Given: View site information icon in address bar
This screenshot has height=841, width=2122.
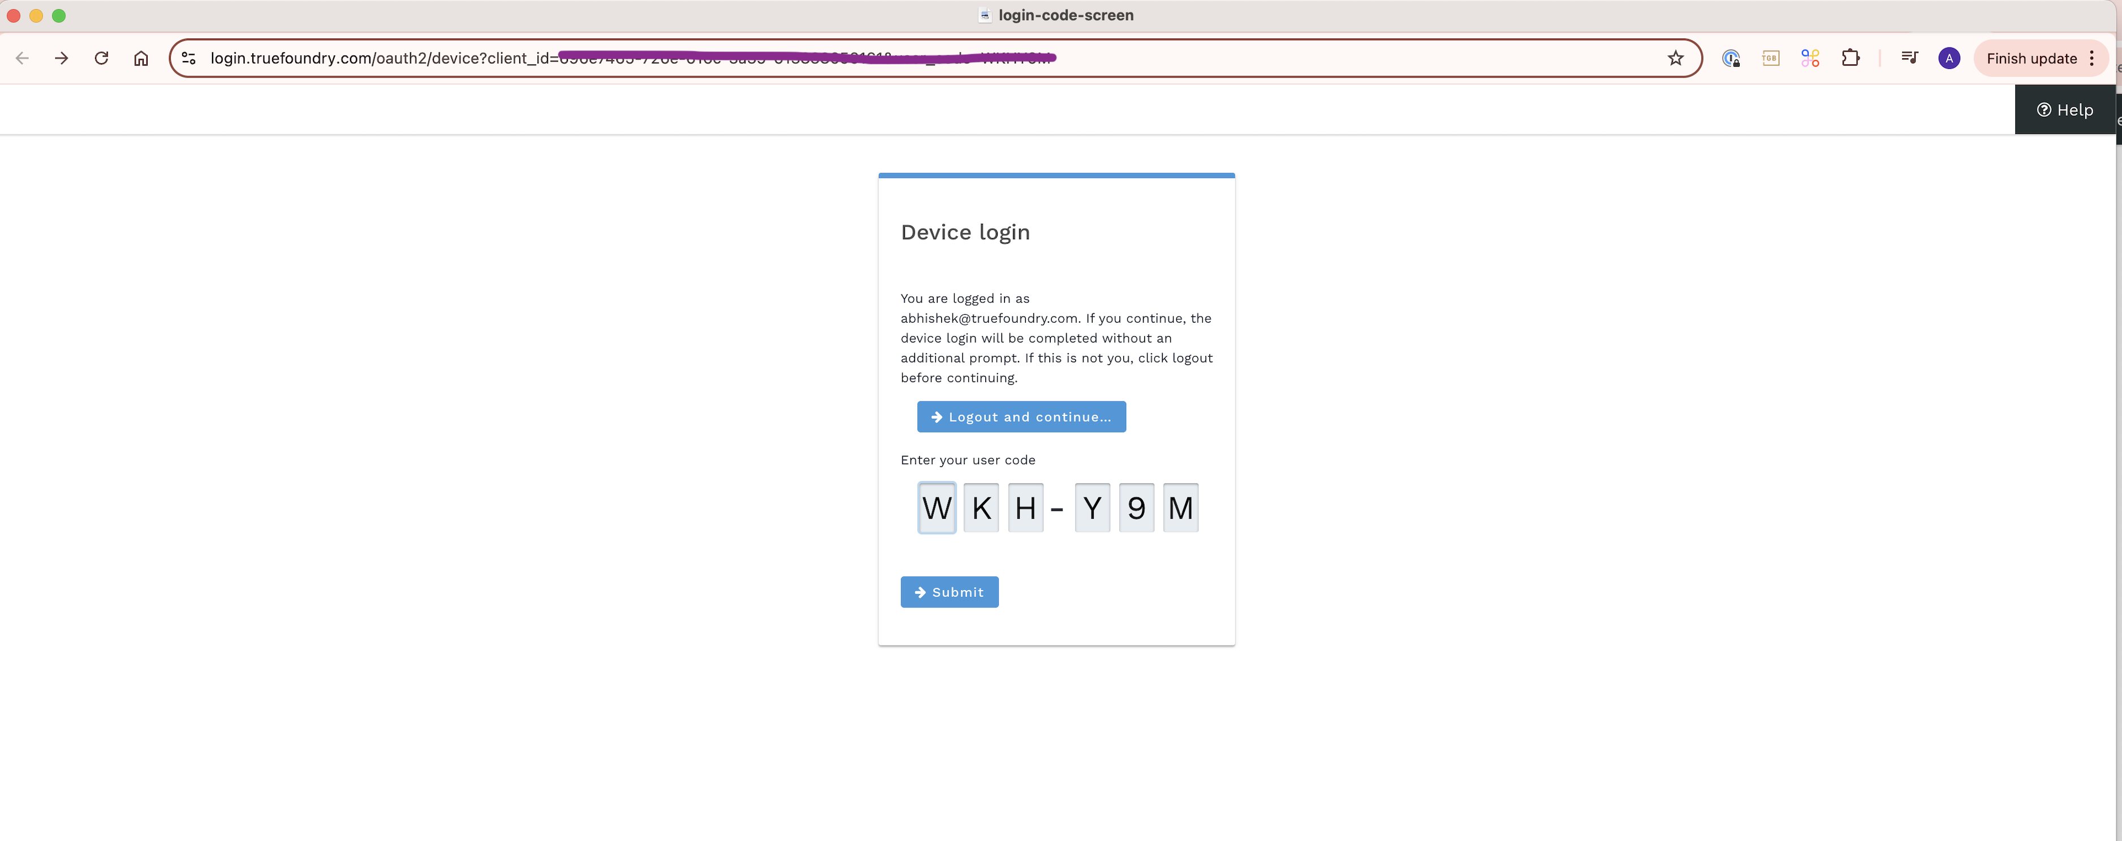Looking at the screenshot, I should (x=189, y=58).
